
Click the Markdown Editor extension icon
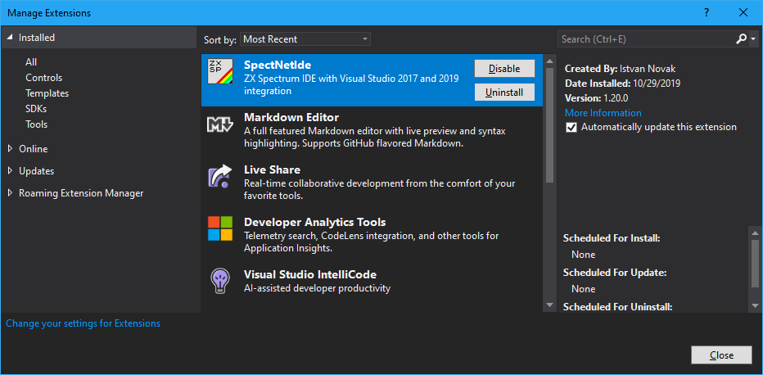(219, 124)
